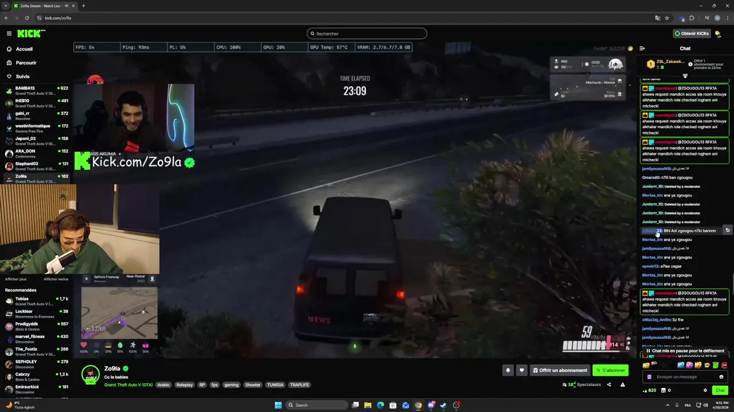Image resolution: width=734 pixels, height=412 pixels.
Task: Open recommended channel marvel_fitness
Action: click(37, 338)
